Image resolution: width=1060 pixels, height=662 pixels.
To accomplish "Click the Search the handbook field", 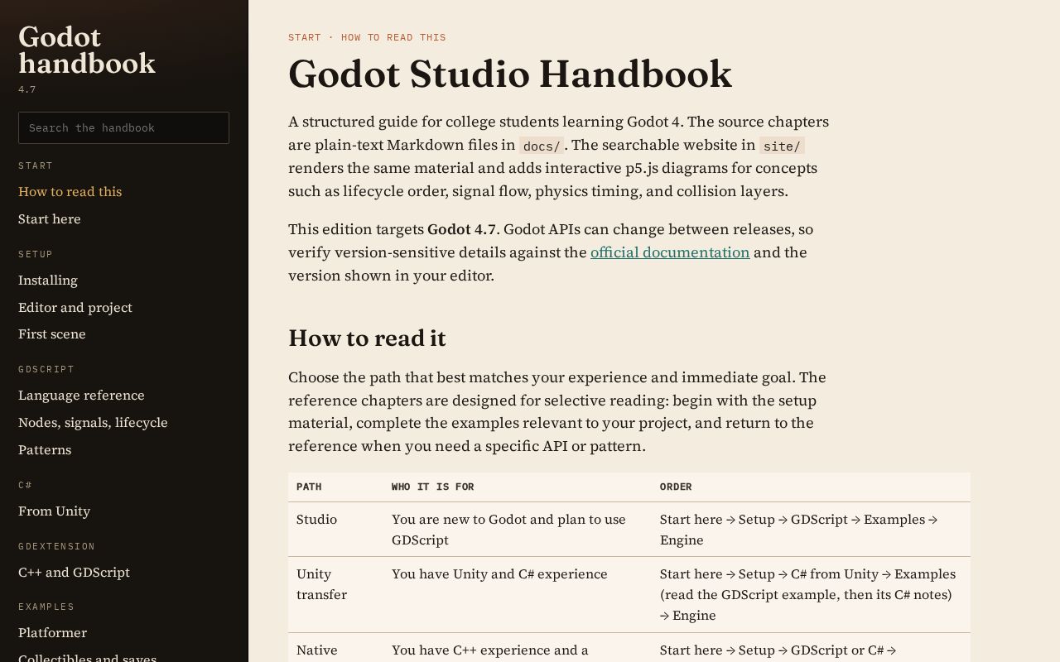I will pyautogui.click(x=123, y=127).
